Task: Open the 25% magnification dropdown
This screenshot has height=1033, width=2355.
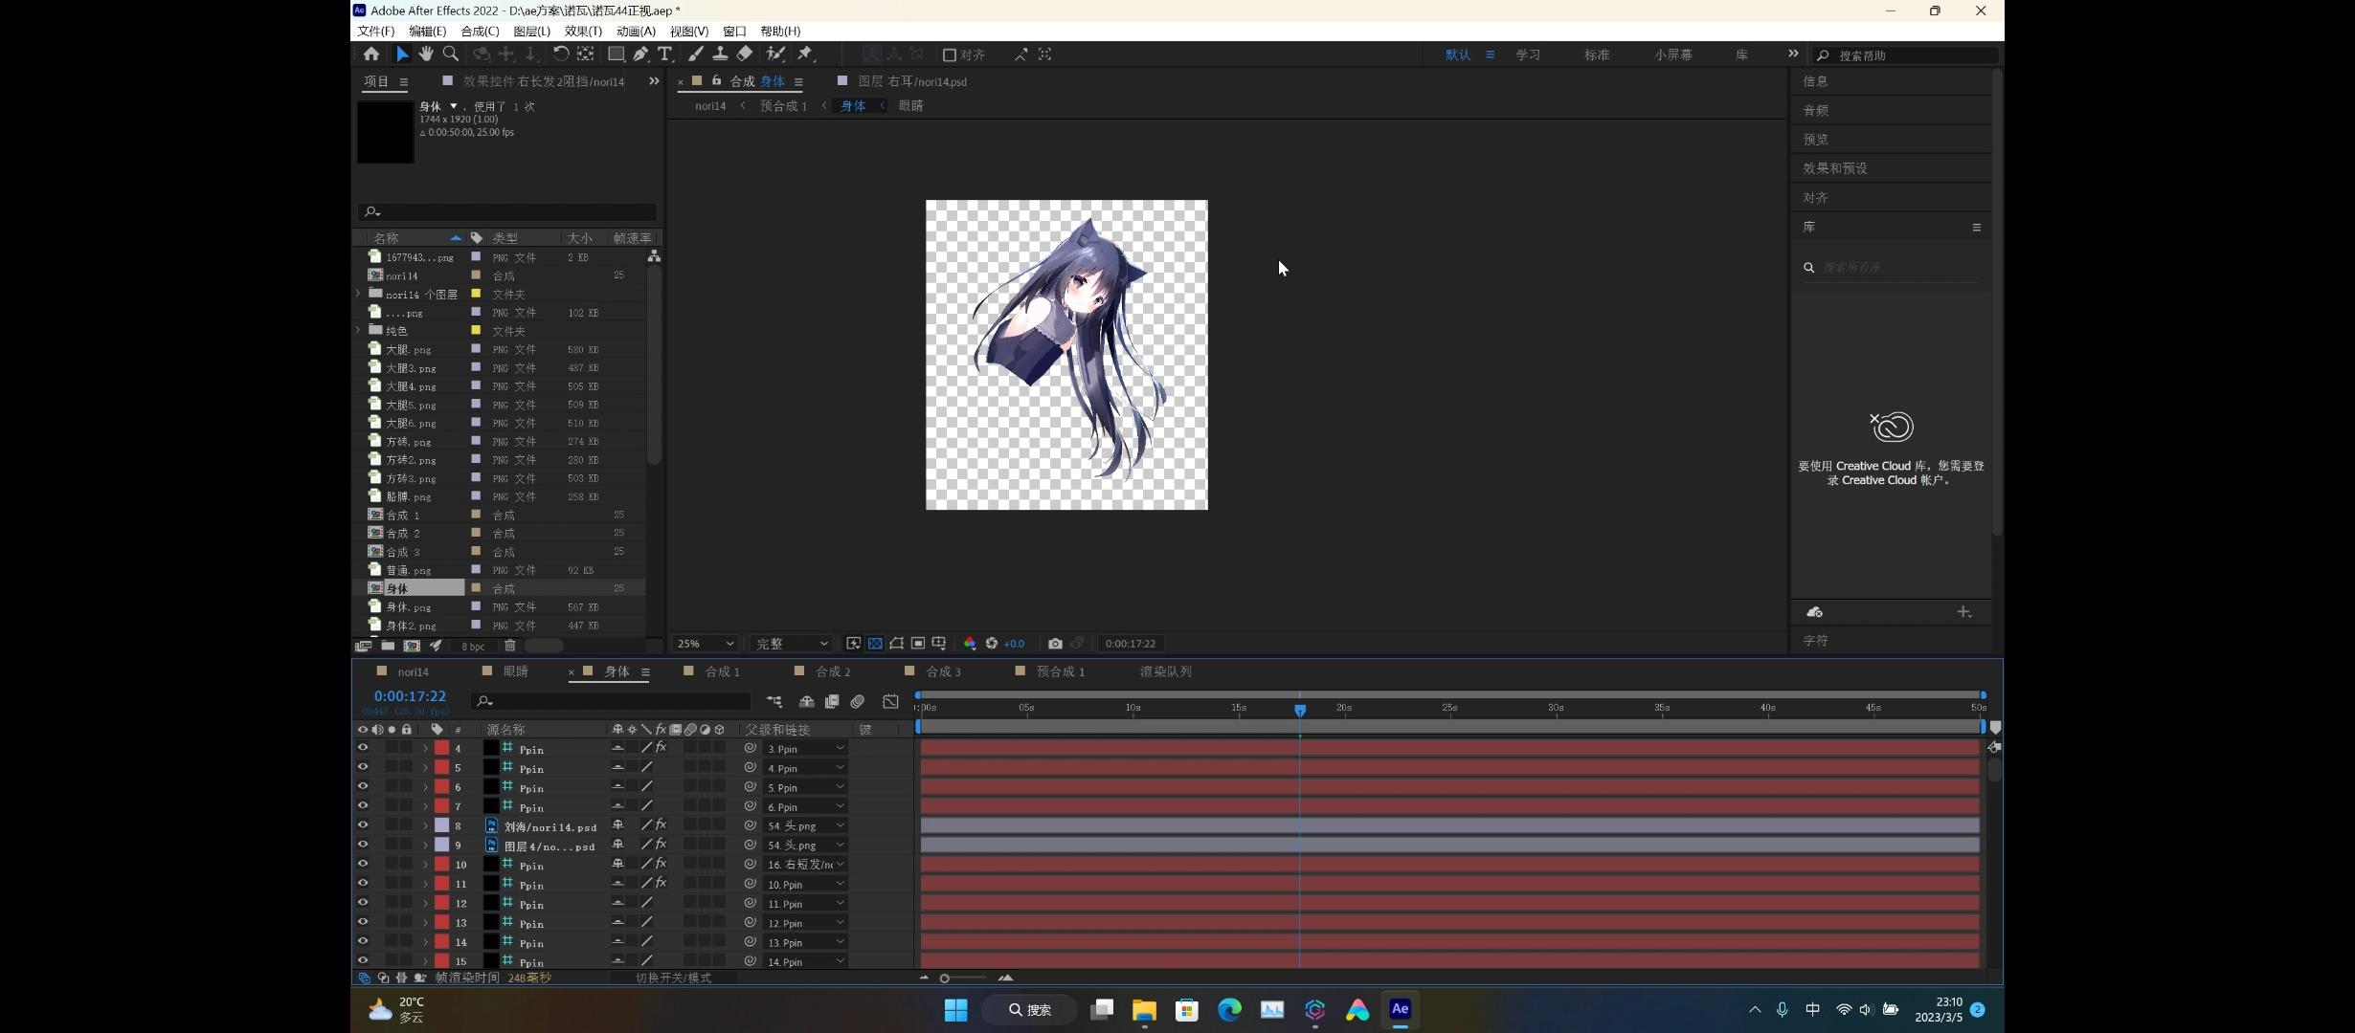Action: pos(706,644)
